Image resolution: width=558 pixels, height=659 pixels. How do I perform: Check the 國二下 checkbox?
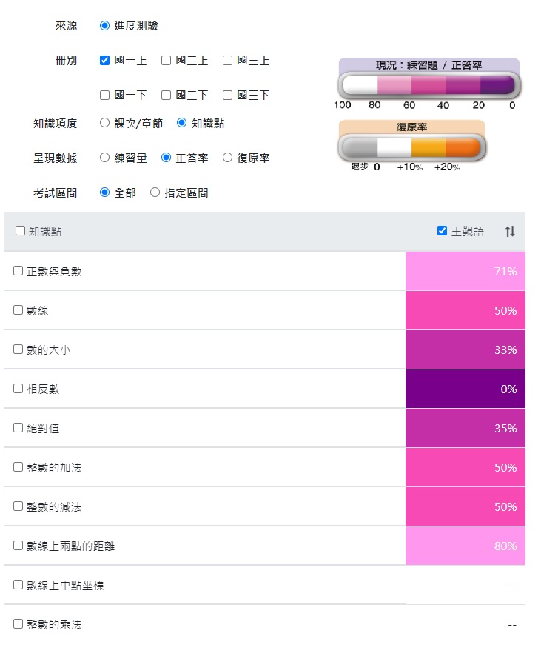(x=166, y=95)
